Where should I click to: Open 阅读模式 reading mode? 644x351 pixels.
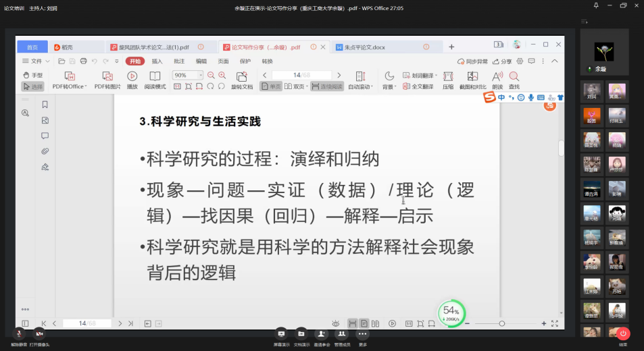click(x=155, y=76)
